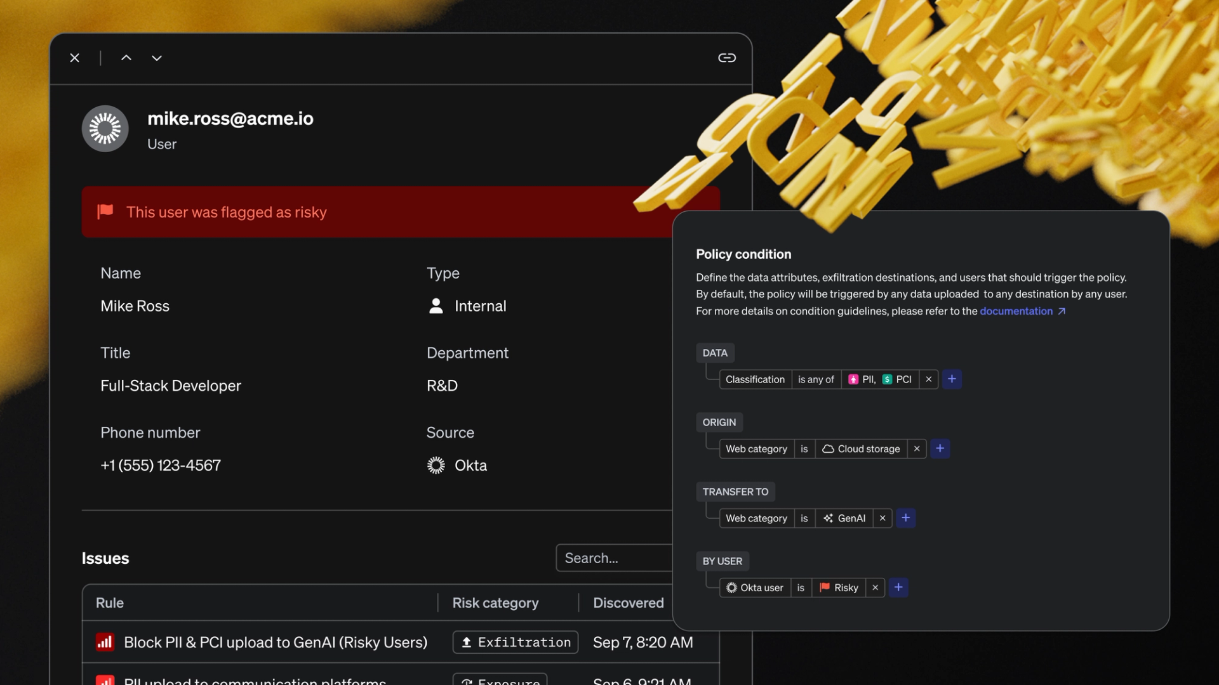Close the user details panel
This screenshot has width=1219, height=685.
tap(75, 58)
